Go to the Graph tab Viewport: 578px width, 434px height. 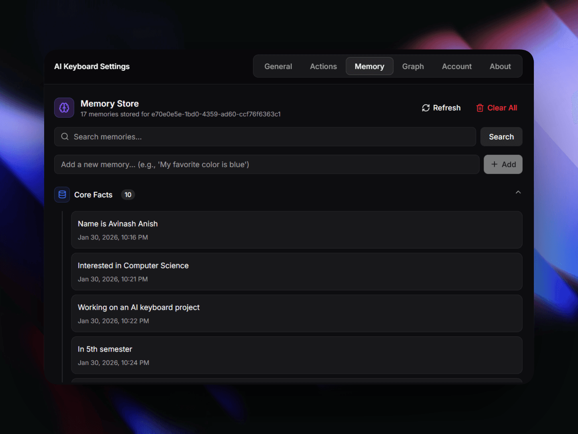pyautogui.click(x=413, y=66)
